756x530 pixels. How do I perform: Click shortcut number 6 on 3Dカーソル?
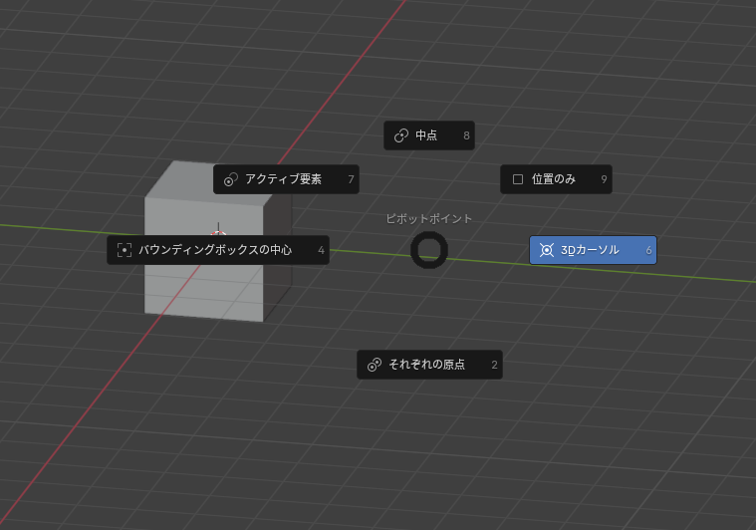click(648, 250)
